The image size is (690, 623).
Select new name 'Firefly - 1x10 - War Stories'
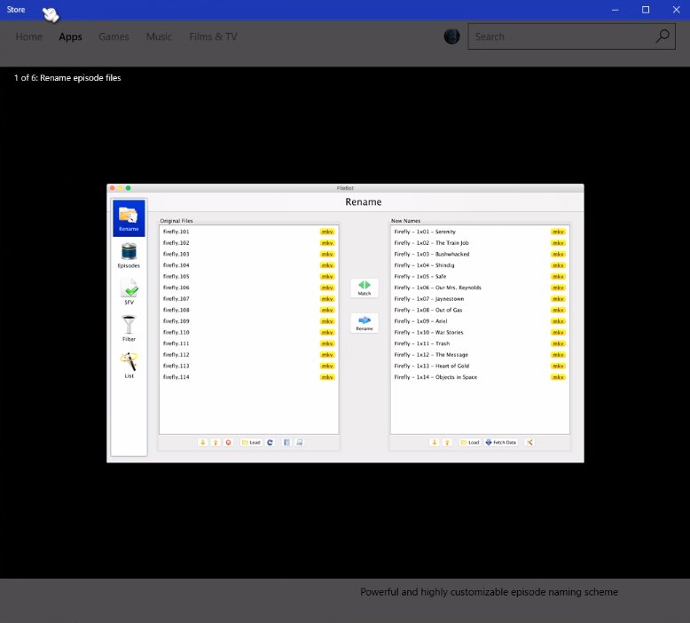pyautogui.click(x=480, y=333)
